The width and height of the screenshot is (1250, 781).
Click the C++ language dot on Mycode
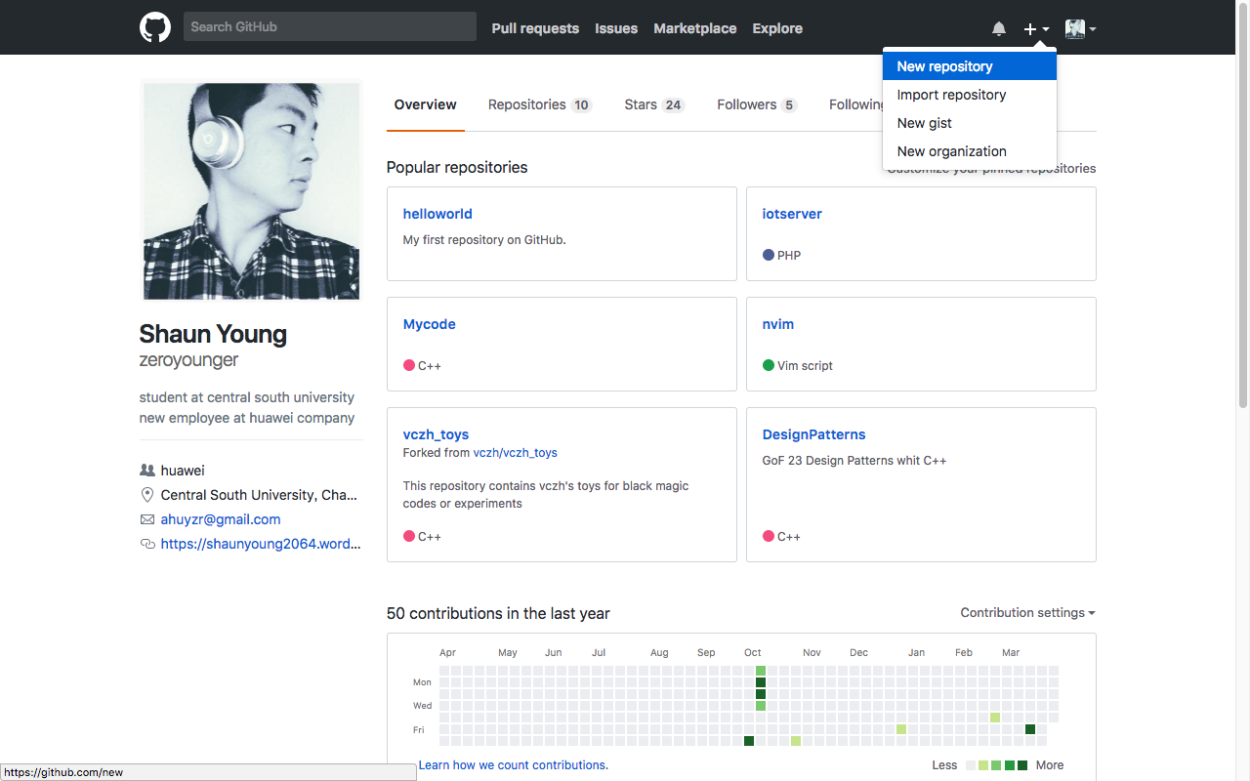tap(409, 365)
